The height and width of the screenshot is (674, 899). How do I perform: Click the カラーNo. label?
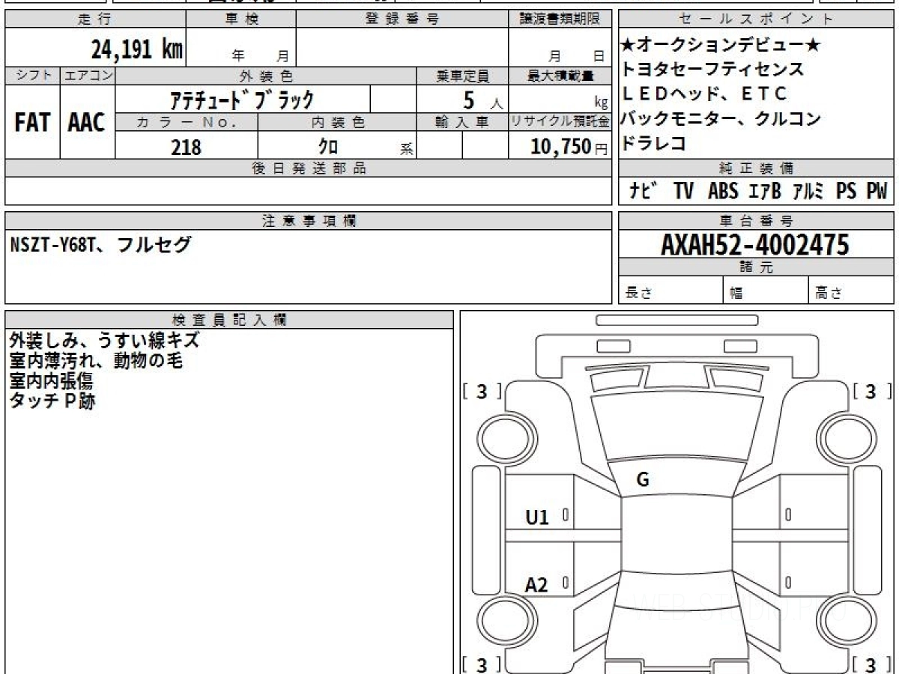[187, 122]
